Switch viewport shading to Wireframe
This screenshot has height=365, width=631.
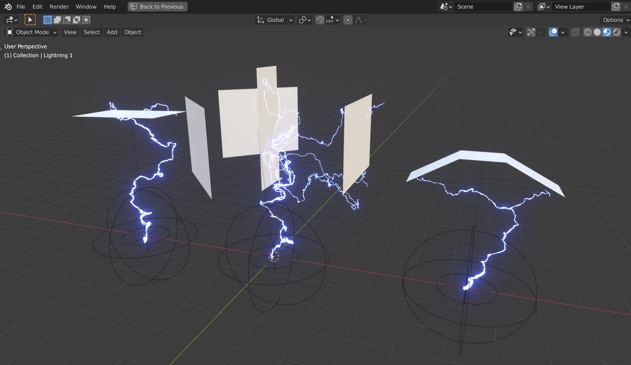point(588,32)
